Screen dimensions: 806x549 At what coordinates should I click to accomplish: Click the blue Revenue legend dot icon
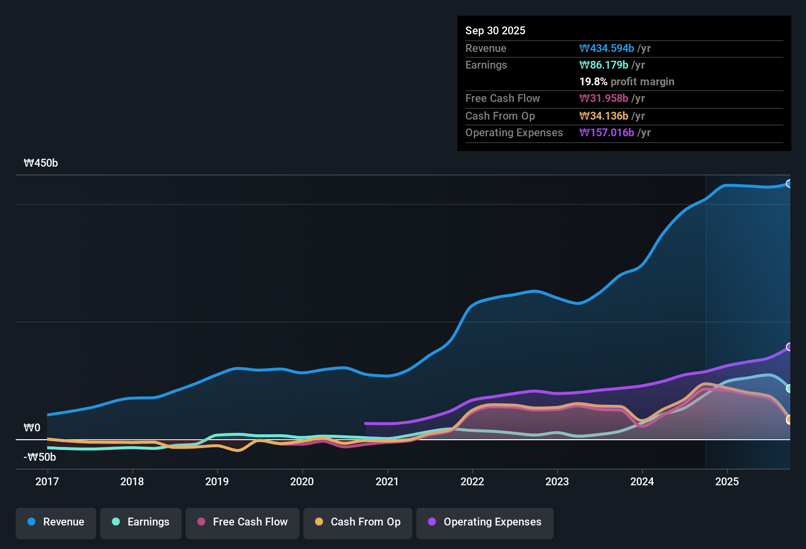tap(31, 522)
